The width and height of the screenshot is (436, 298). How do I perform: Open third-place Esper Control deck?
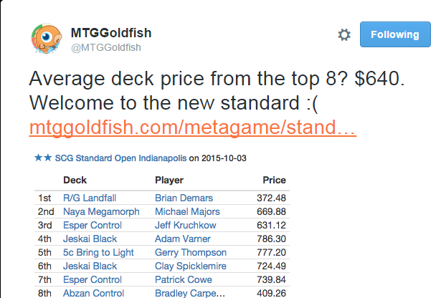pos(93,225)
